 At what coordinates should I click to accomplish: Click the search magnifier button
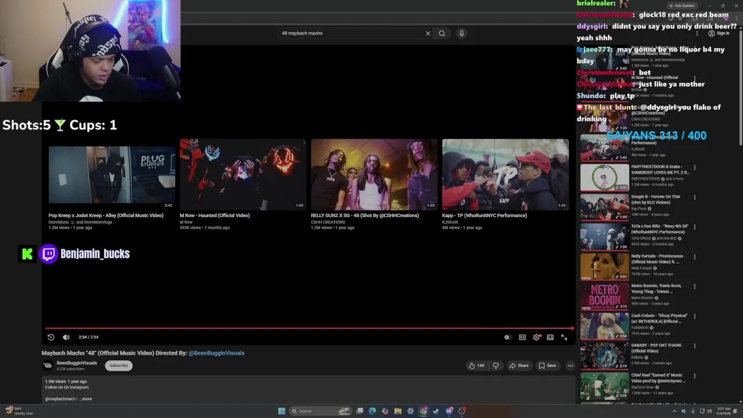tap(442, 33)
